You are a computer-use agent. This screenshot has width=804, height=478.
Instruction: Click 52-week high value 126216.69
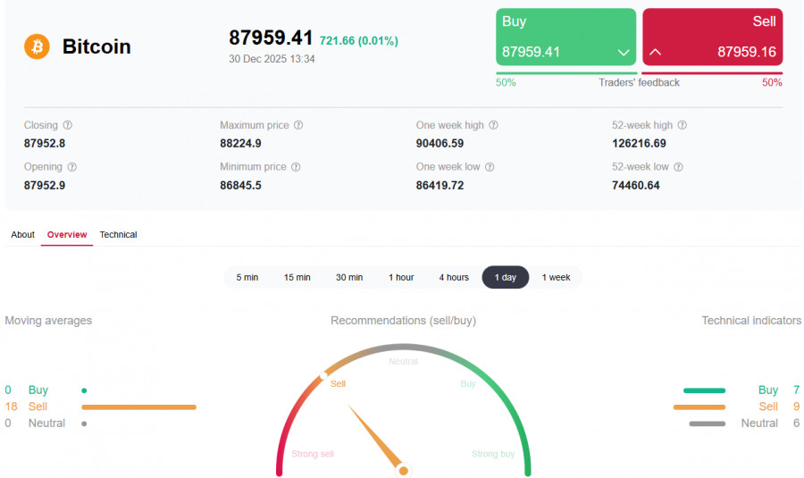pyautogui.click(x=639, y=144)
